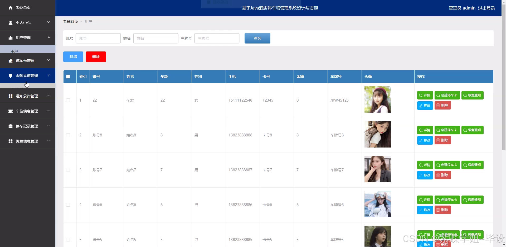Toggle the select-all checkbox in table header
This screenshot has width=506, height=247.
(68, 77)
